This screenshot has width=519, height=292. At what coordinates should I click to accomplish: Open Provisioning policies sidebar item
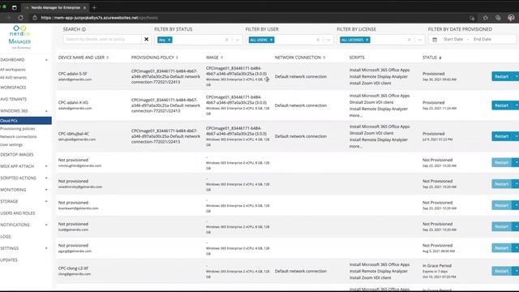click(18, 129)
